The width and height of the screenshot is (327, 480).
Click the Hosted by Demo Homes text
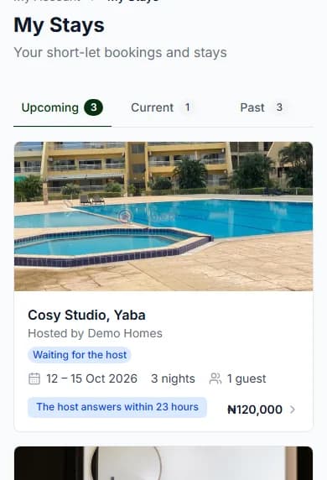(95, 333)
